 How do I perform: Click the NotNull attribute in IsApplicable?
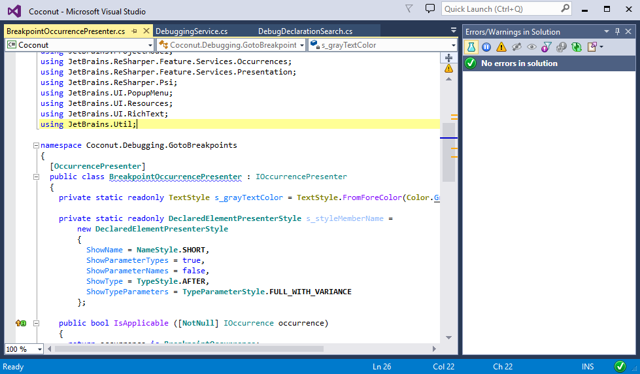tap(198, 323)
